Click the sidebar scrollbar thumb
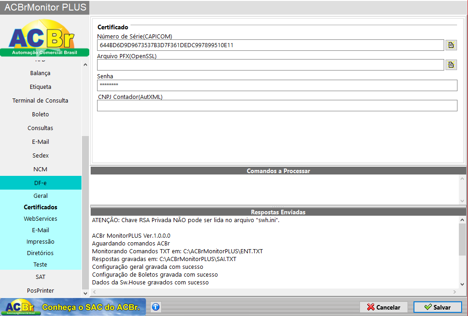 pyautogui.click(x=85, y=212)
